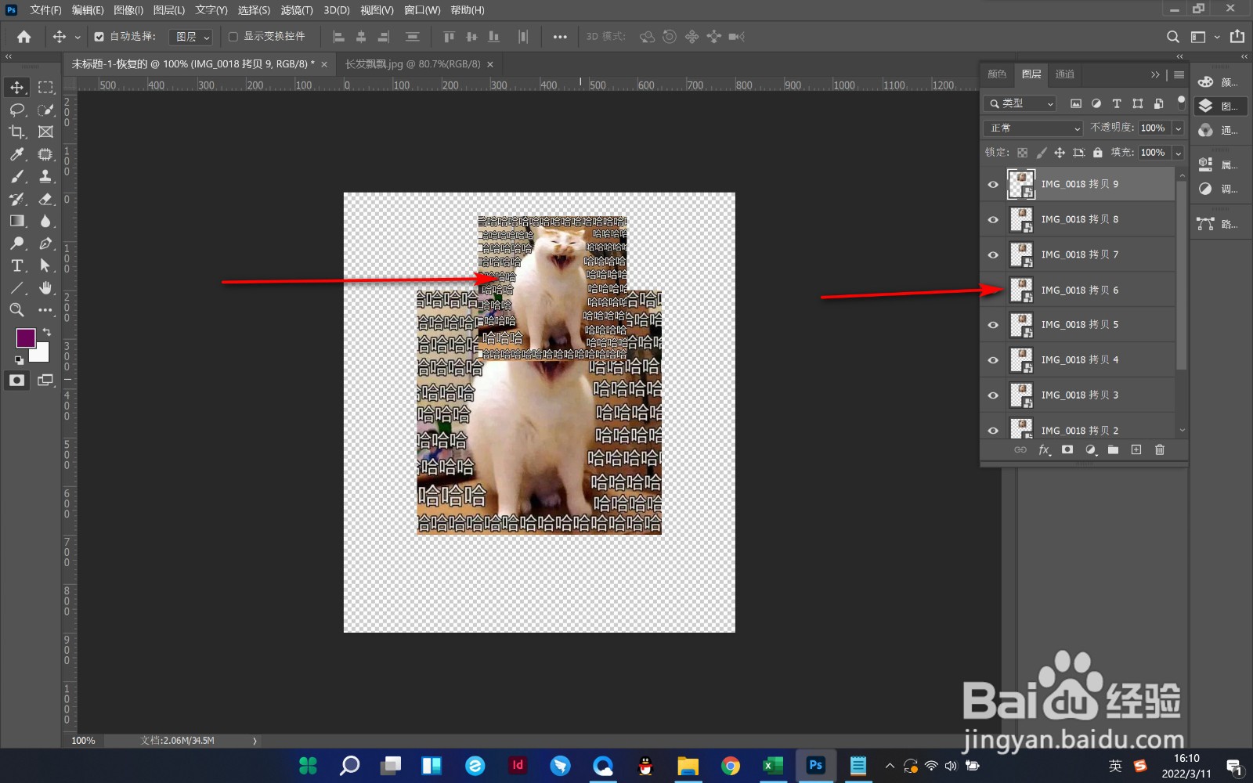Reset default foreground and background colors
The width and height of the screenshot is (1253, 783).
[x=19, y=360]
